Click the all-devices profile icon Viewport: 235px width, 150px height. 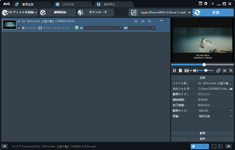(134, 12)
